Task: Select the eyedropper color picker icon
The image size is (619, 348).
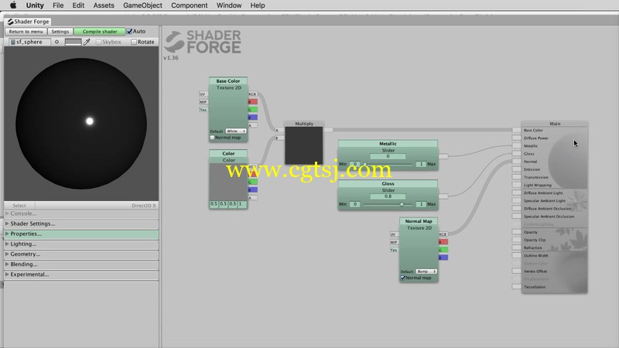Action: click(x=87, y=42)
